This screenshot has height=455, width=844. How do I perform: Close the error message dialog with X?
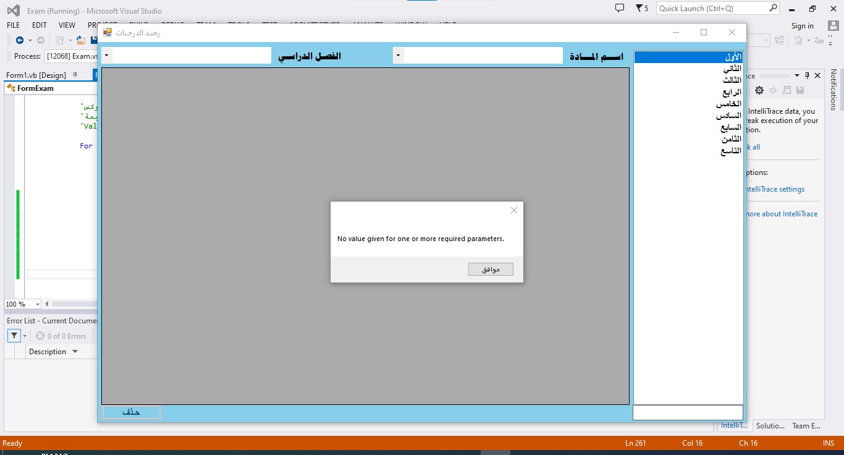(513, 210)
